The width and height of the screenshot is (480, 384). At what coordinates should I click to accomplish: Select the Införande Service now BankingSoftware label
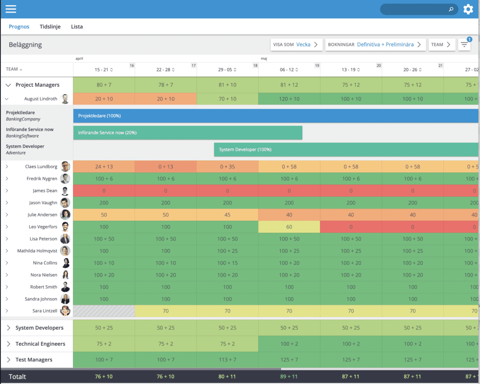pos(30,133)
